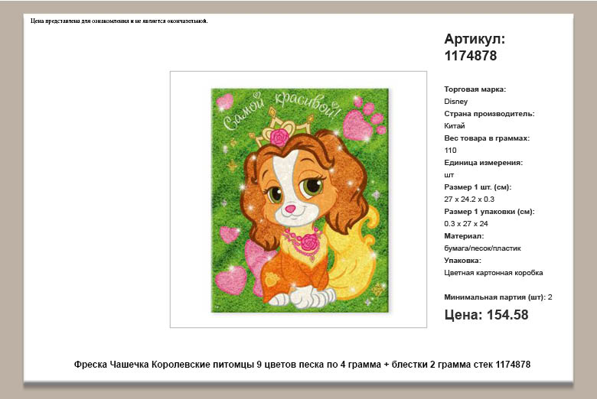Click the size value 27 x 24.2 x 0.3
The width and height of the screenshot is (597, 399).
[469, 199]
